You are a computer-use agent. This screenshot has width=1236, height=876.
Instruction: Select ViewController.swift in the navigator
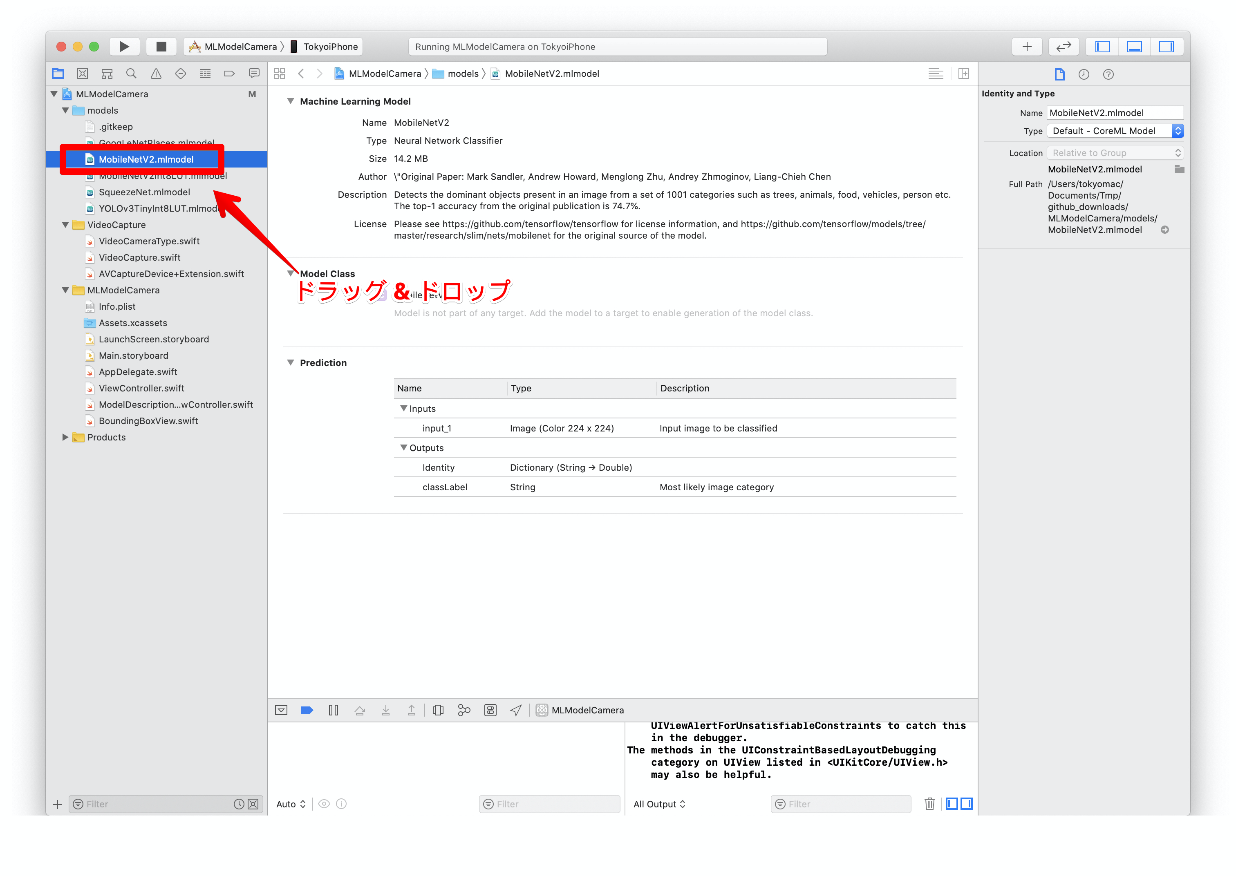(x=141, y=388)
